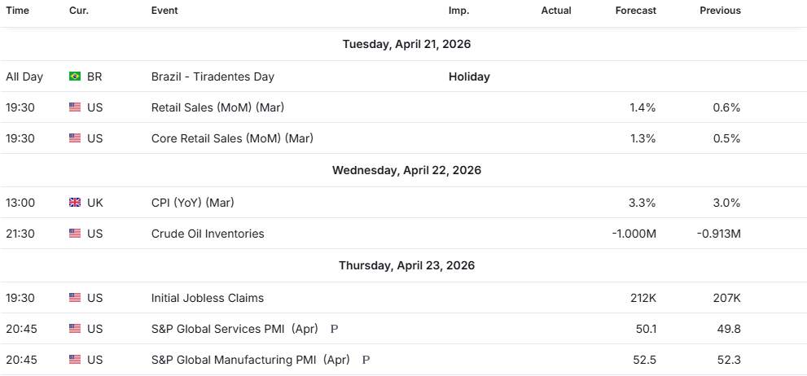Screen dimensions: 807x376
Task: Click the US flag in Crude Oil Inventories row
Action: (75, 234)
